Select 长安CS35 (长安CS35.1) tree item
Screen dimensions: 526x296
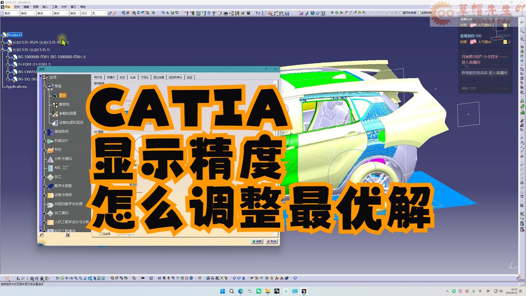coord(31,50)
